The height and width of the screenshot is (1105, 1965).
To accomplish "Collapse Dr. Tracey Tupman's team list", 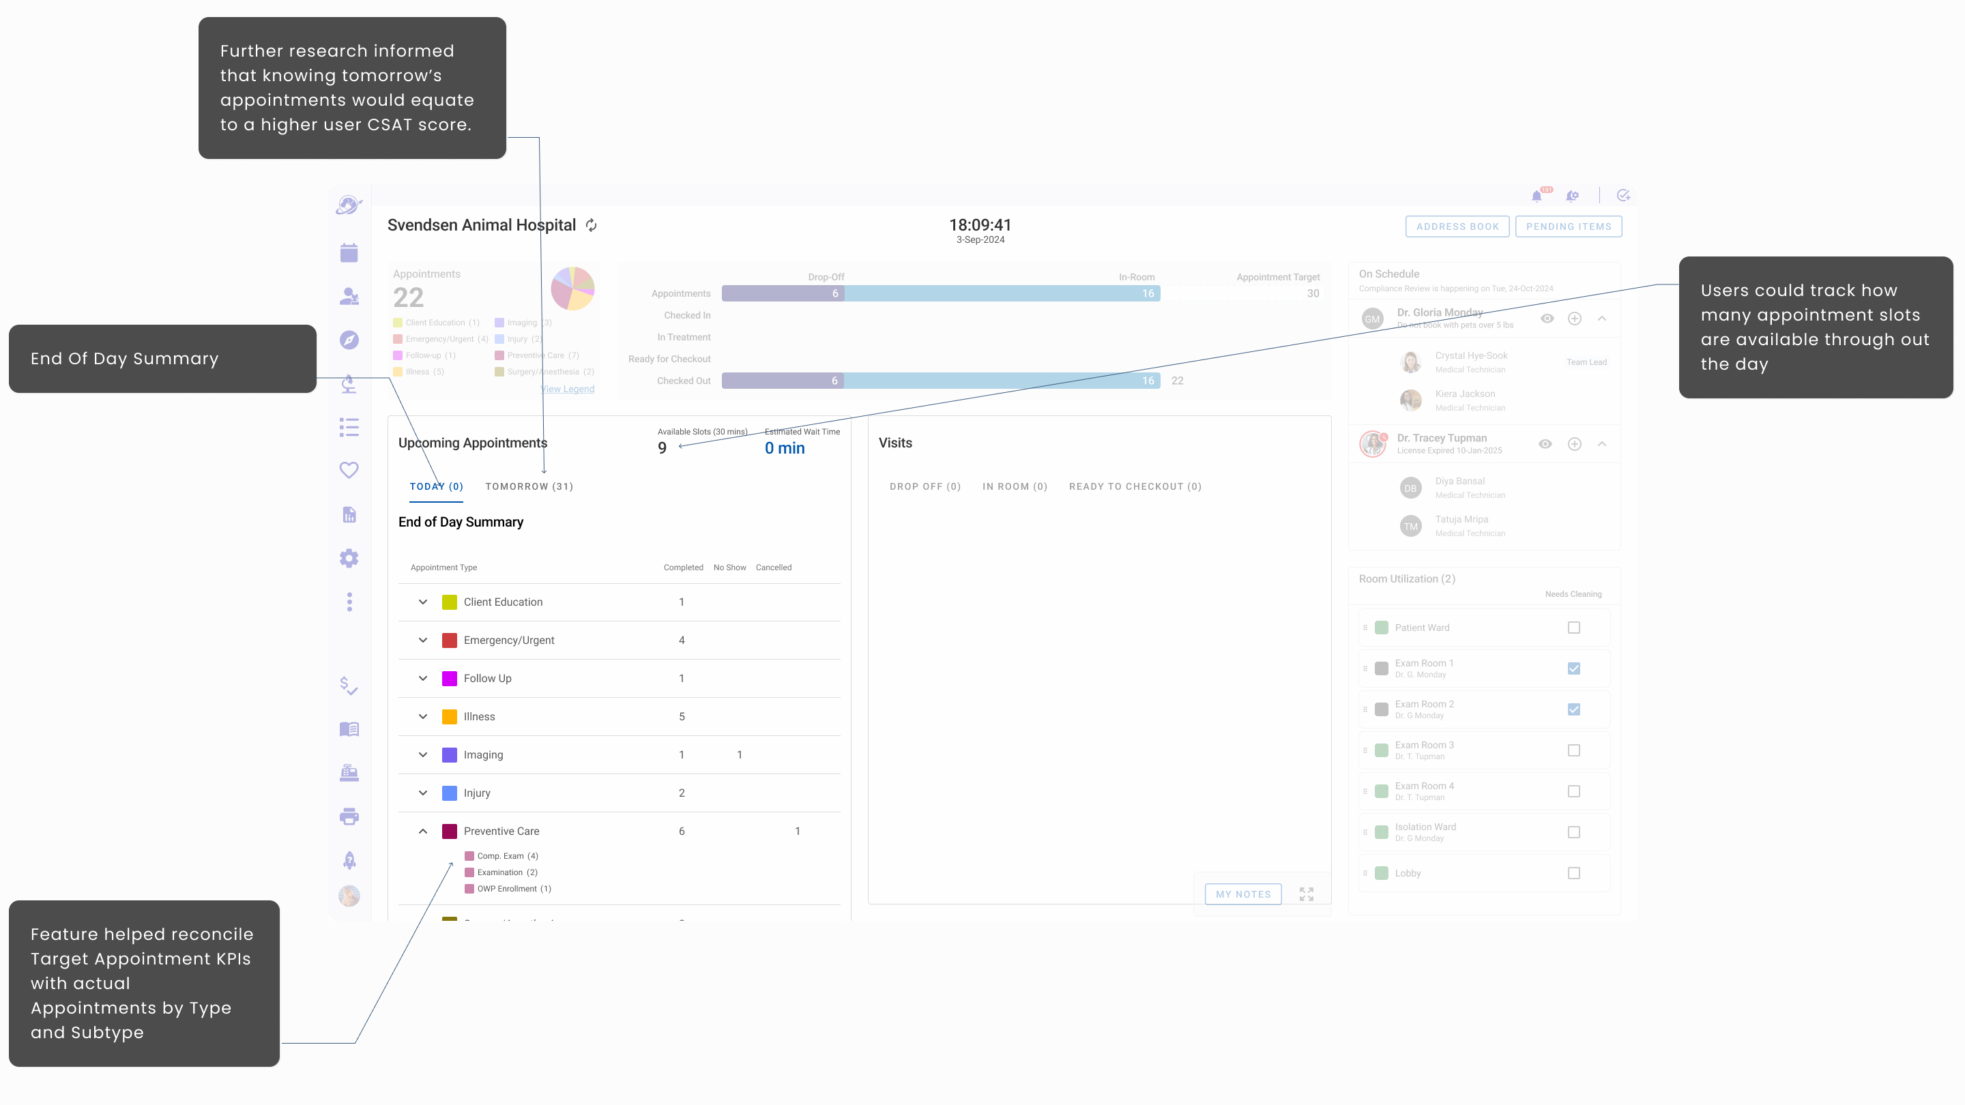I will coord(1602,444).
